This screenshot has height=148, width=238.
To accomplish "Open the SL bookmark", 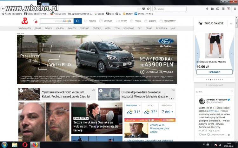I will point(118,14).
